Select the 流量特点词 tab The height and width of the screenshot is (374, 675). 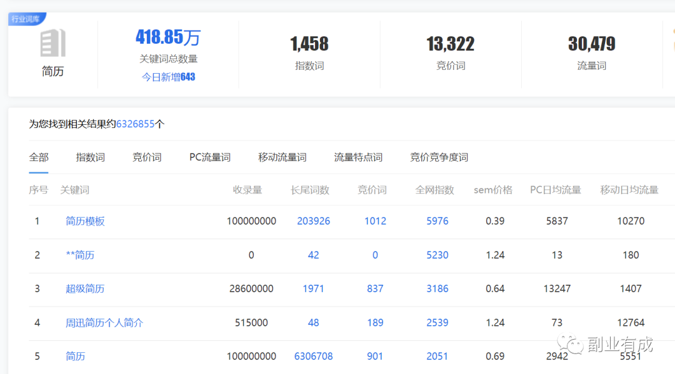coord(358,157)
